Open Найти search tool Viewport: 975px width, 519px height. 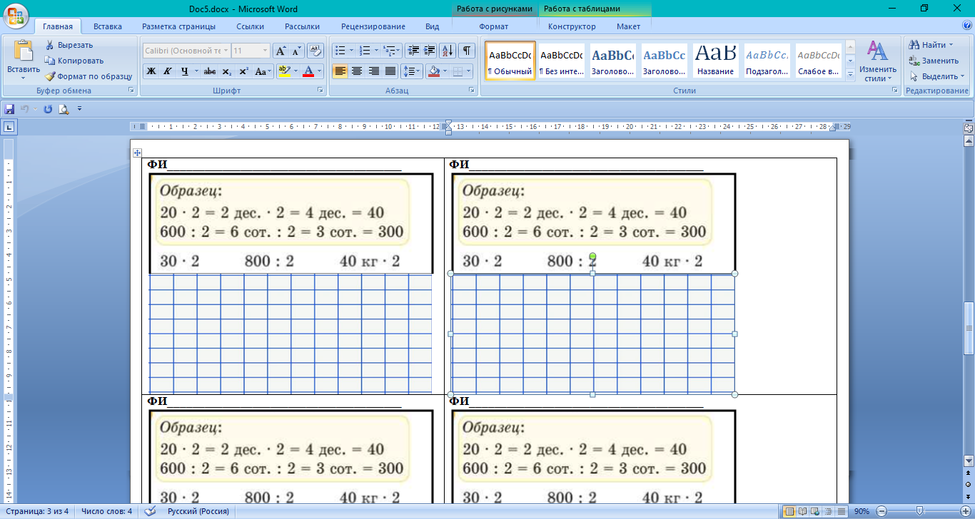coord(931,45)
